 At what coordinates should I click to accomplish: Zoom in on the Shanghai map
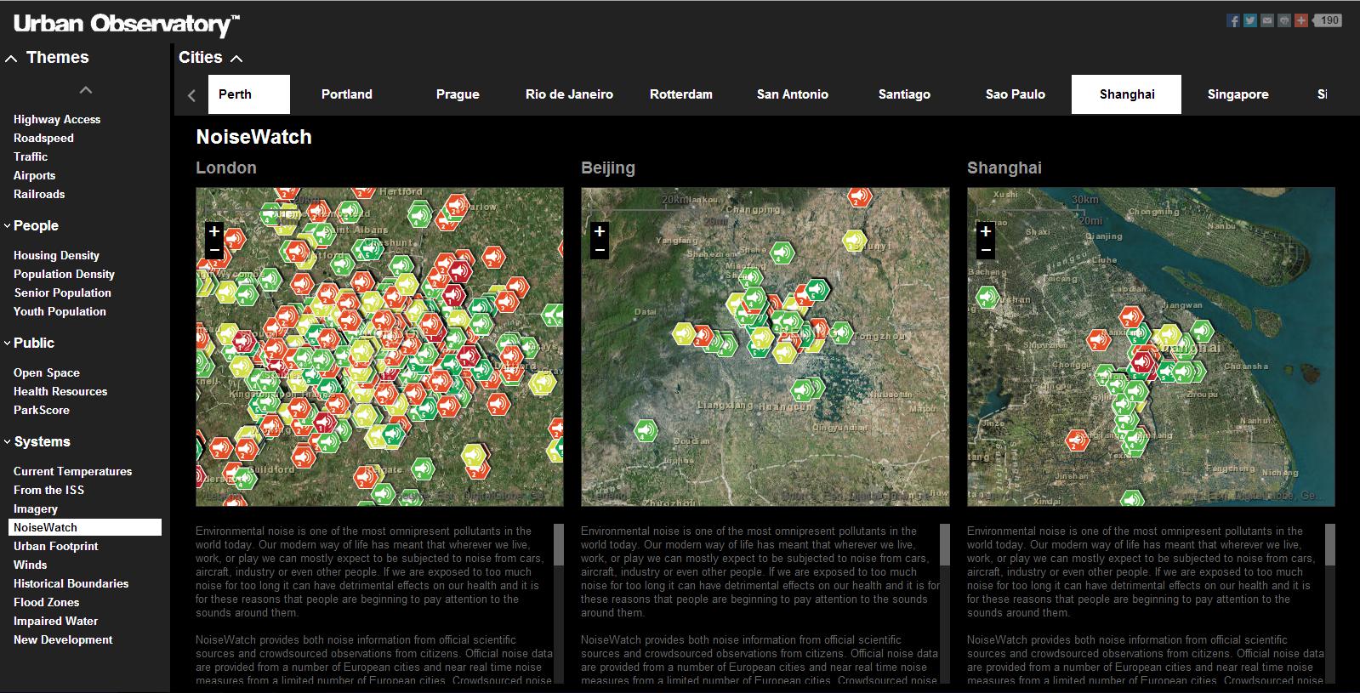(985, 231)
